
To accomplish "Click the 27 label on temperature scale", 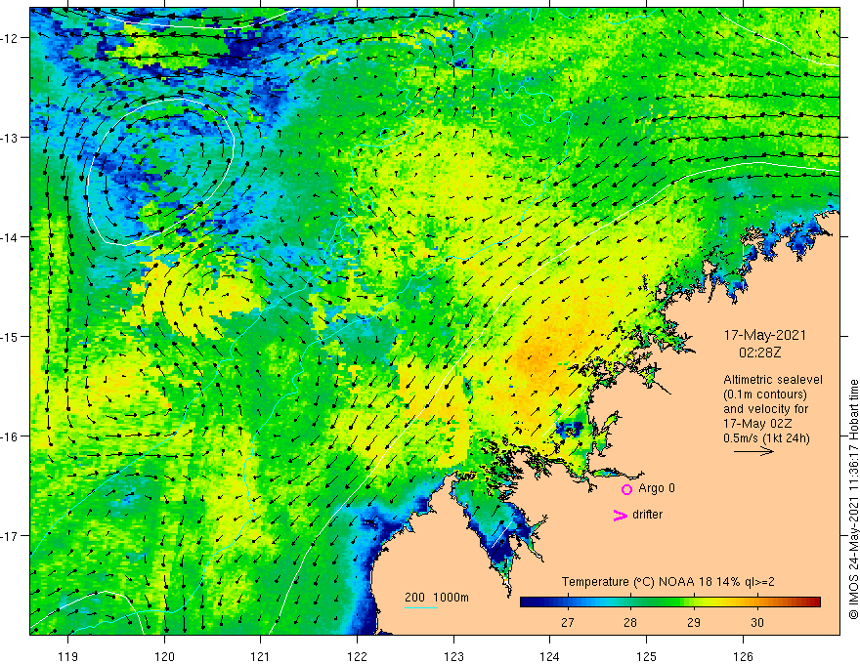I will (x=568, y=622).
